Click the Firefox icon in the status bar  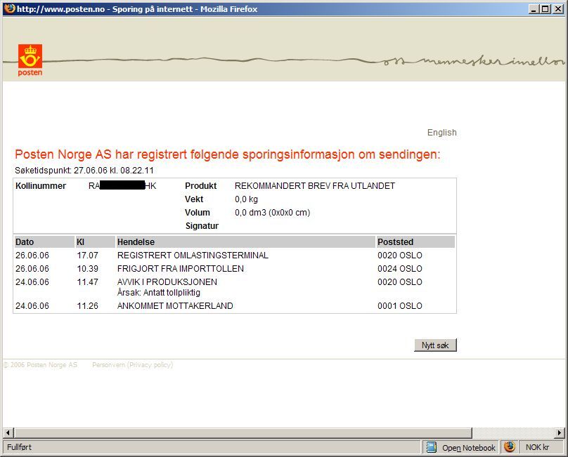tap(510, 447)
